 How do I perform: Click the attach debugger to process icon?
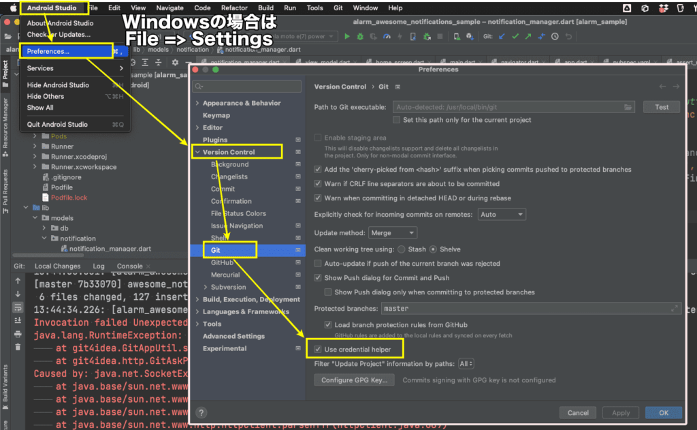coord(427,37)
